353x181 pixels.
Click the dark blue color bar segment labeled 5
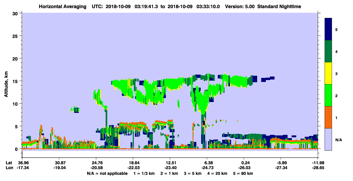[x=328, y=29]
